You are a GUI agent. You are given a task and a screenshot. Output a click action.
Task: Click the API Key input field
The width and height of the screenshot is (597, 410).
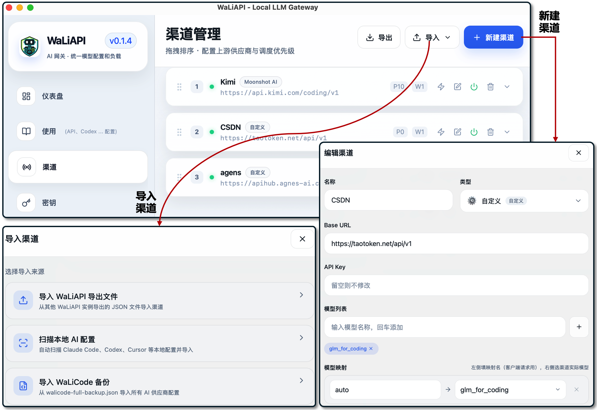pos(456,285)
